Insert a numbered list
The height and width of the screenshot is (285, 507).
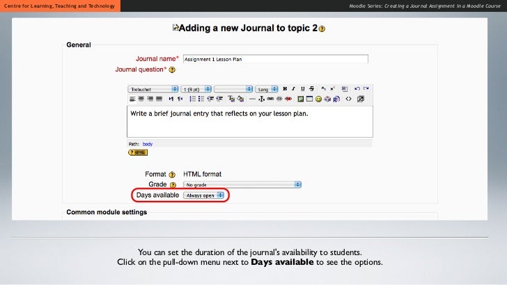tap(192, 99)
